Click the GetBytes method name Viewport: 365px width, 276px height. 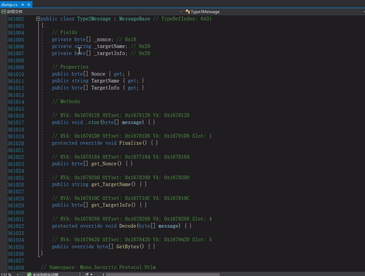click(x=127, y=247)
